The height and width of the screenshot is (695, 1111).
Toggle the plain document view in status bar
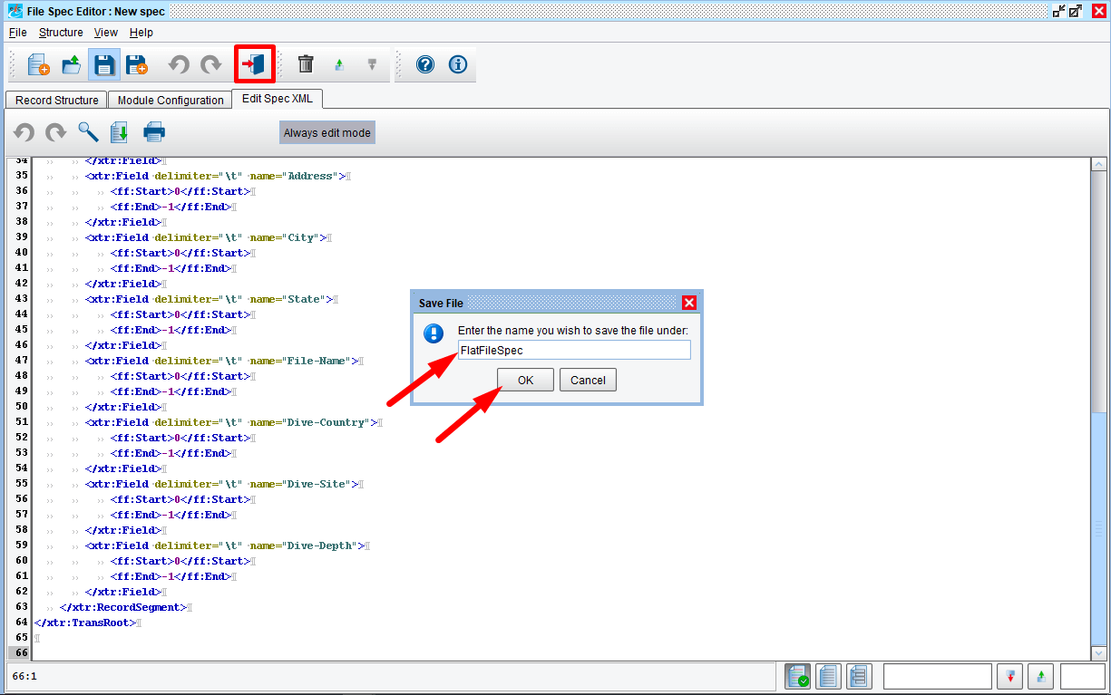[x=828, y=676]
